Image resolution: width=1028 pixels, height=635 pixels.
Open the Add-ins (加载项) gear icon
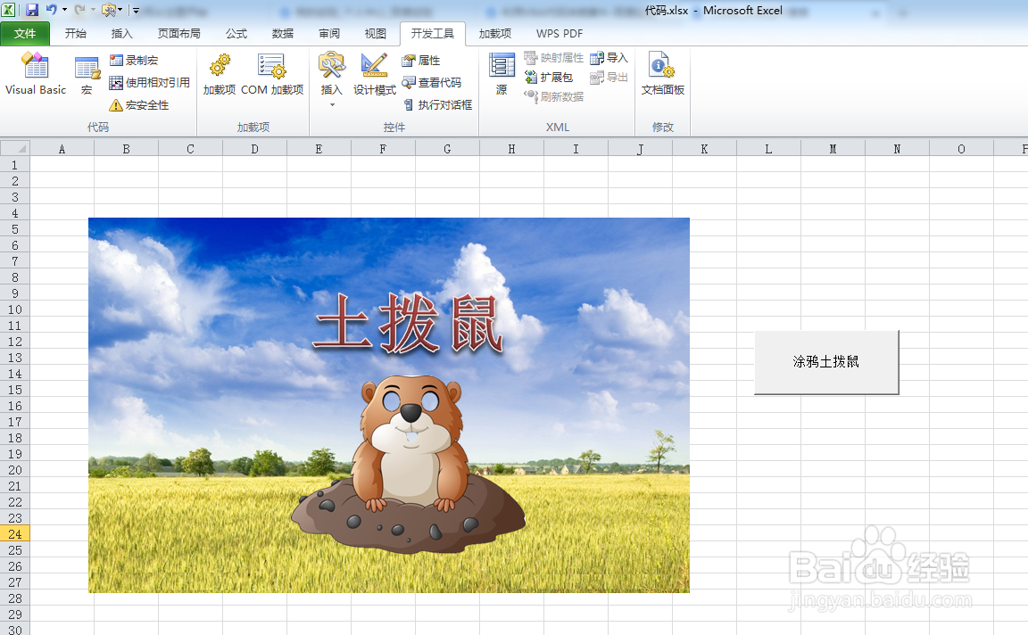219,74
